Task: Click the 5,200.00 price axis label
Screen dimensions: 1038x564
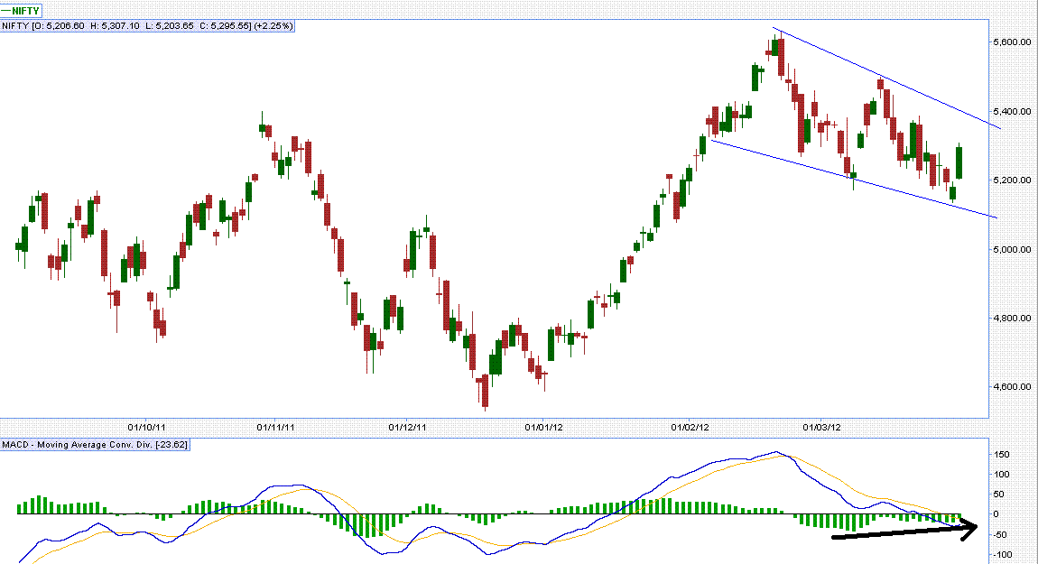Action: (1012, 180)
